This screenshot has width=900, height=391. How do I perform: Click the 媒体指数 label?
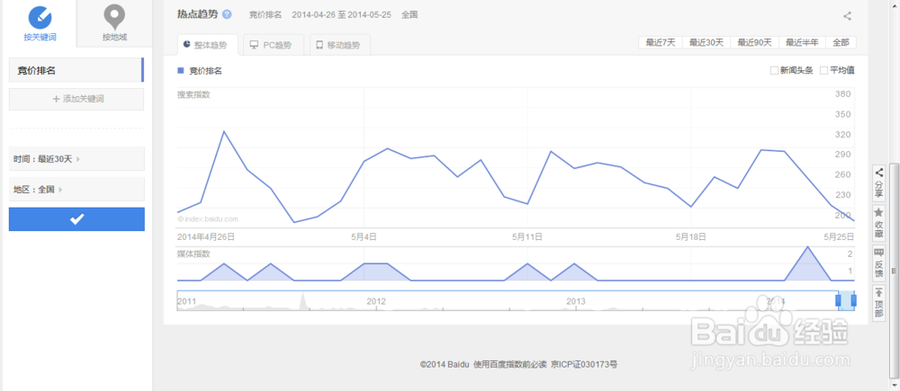[x=193, y=253]
